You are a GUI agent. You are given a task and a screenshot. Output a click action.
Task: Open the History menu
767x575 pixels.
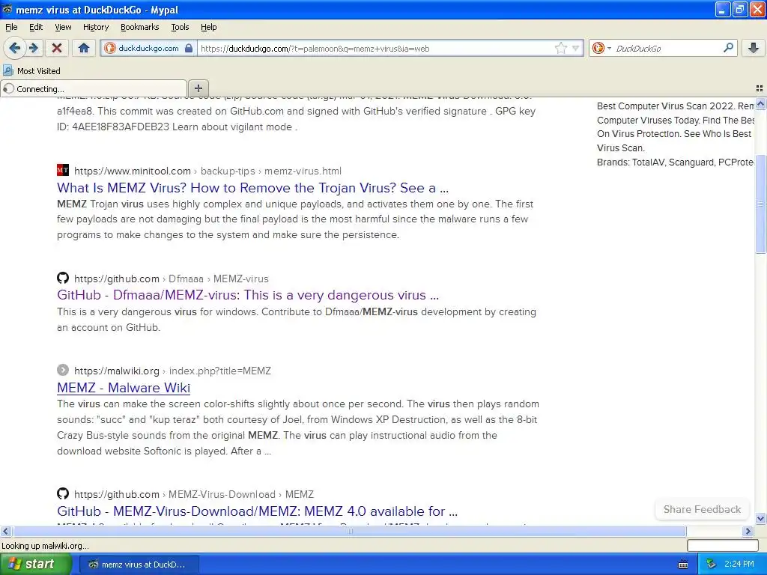[x=95, y=27]
